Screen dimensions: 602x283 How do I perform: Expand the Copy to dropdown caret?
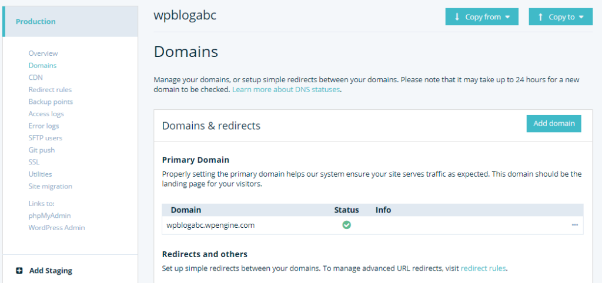pos(581,17)
